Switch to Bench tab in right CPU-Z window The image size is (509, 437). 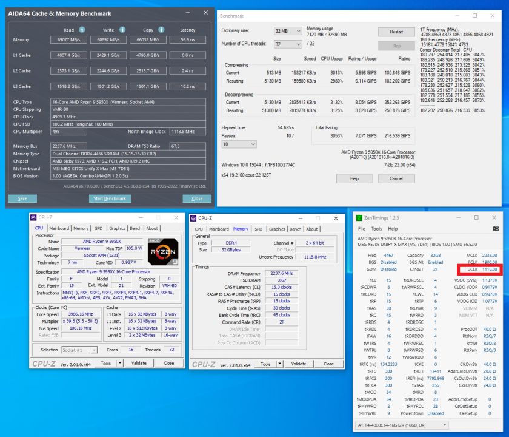click(x=295, y=229)
